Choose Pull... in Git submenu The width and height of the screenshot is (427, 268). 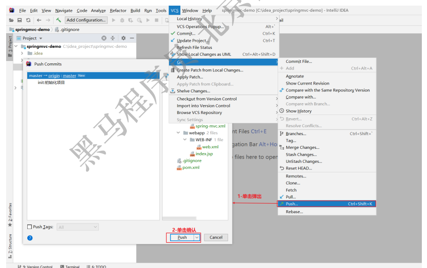coord(327,197)
